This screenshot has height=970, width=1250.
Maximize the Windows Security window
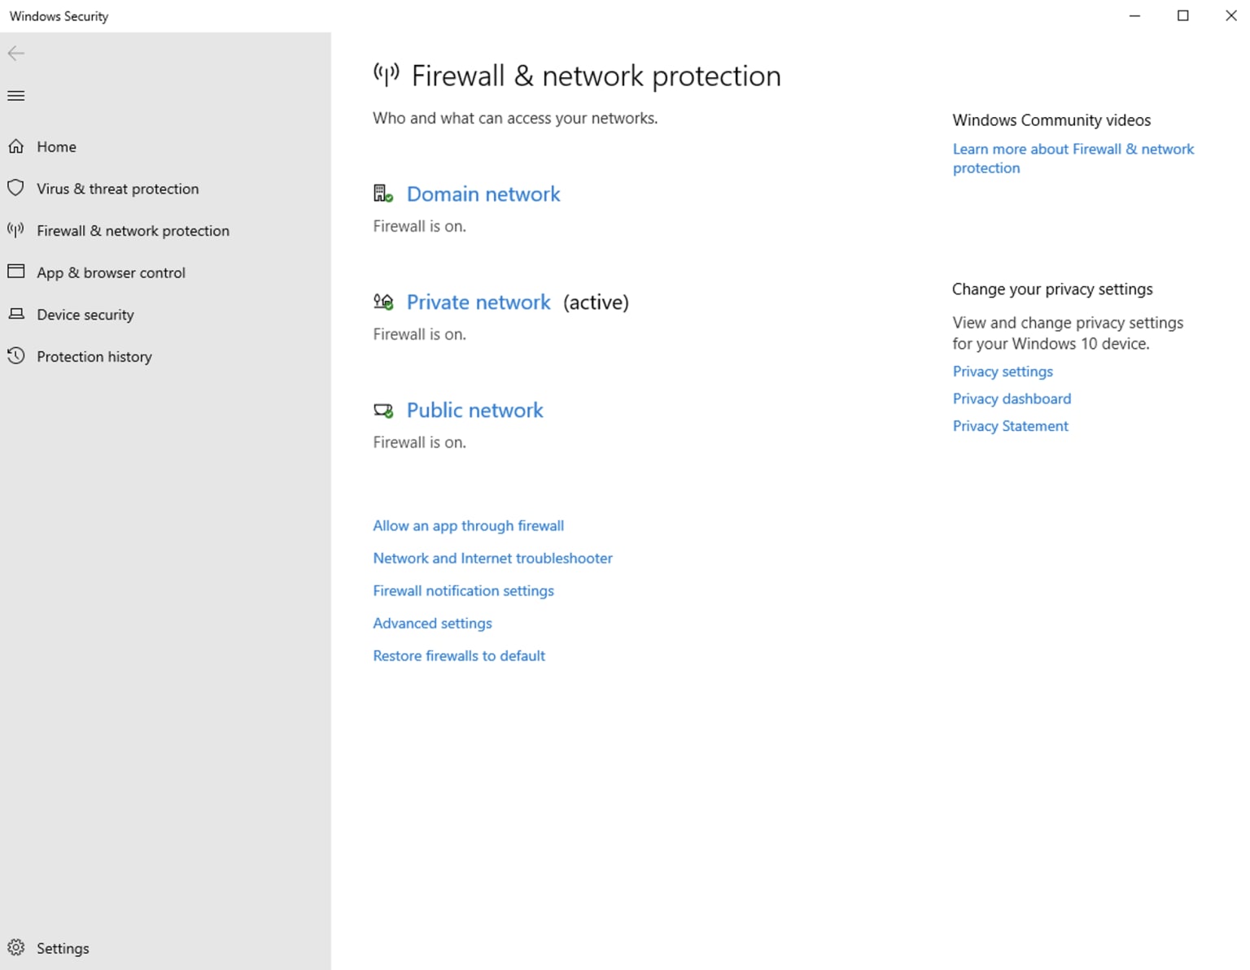[1182, 15]
